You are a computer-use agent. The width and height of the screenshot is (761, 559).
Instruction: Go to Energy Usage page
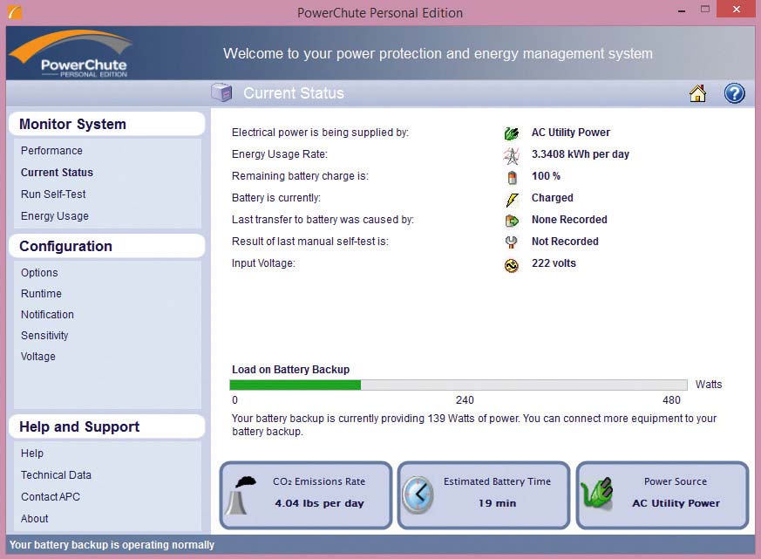54,216
